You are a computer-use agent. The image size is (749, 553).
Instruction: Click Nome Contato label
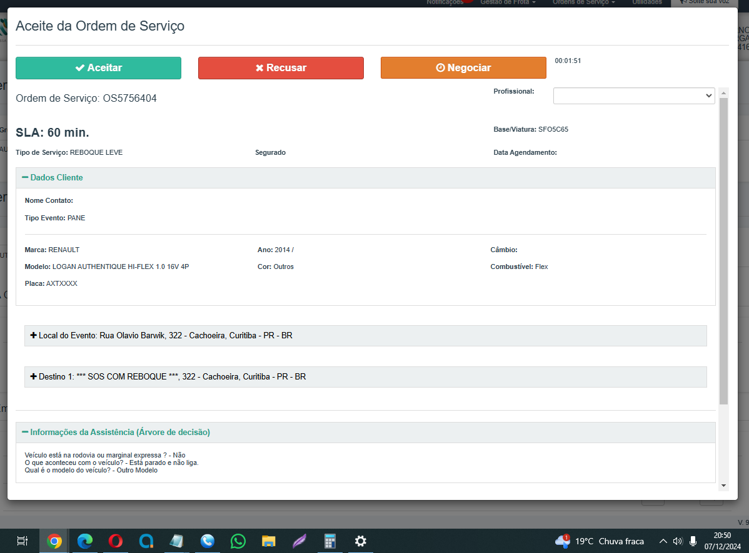[x=49, y=201]
